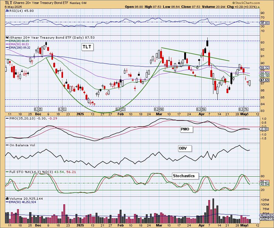Click the RSI indicator icon beside RSI(14)
The image size is (274, 228).
7,11
